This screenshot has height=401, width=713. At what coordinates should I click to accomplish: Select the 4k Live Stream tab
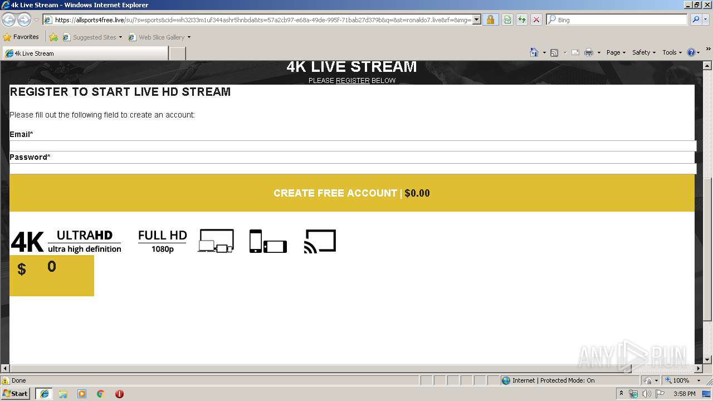point(85,53)
